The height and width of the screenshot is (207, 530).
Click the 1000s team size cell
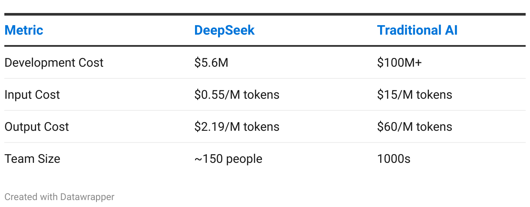pyautogui.click(x=394, y=158)
